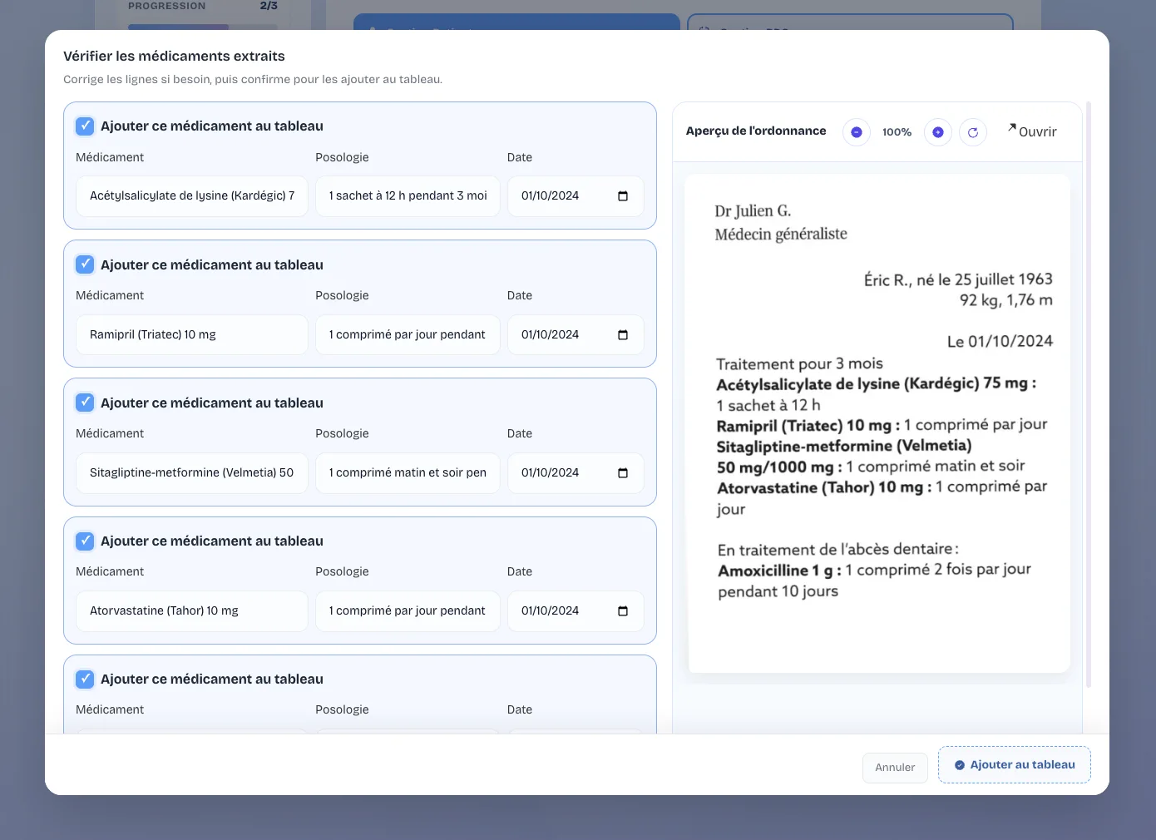This screenshot has height=840, width=1156.
Task: Click the Kardégic date value 01/10/2024
Action: [550, 196]
